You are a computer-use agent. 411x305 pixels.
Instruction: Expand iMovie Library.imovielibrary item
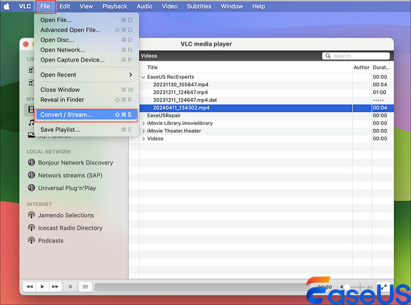pyautogui.click(x=143, y=123)
